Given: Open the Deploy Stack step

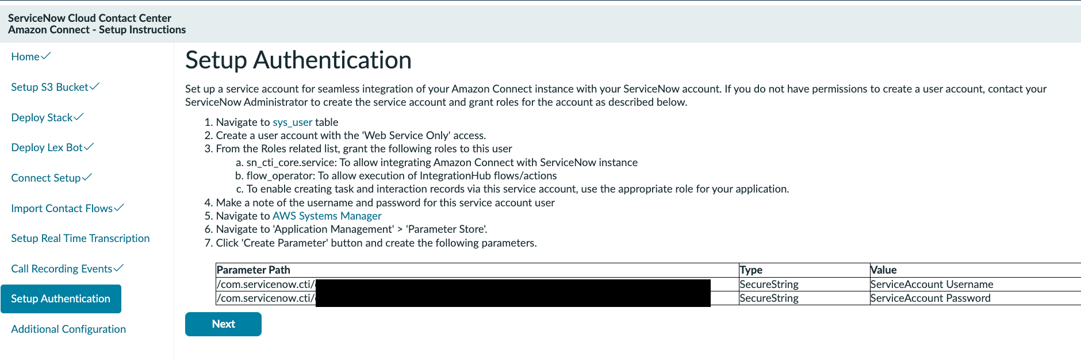Looking at the screenshot, I should click(x=41, y=117).
